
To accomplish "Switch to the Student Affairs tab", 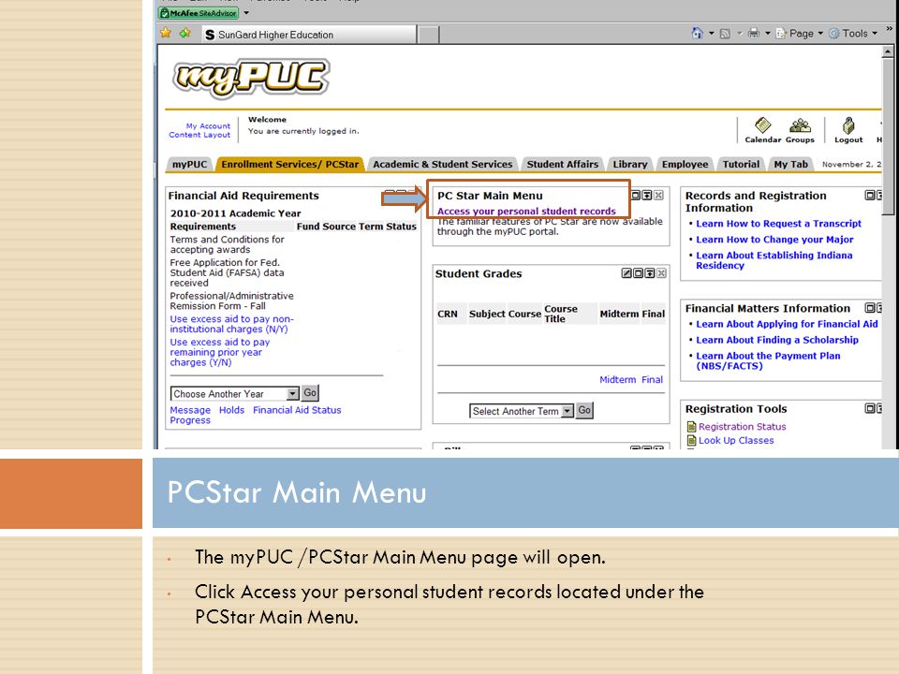I will coord(563,165).
